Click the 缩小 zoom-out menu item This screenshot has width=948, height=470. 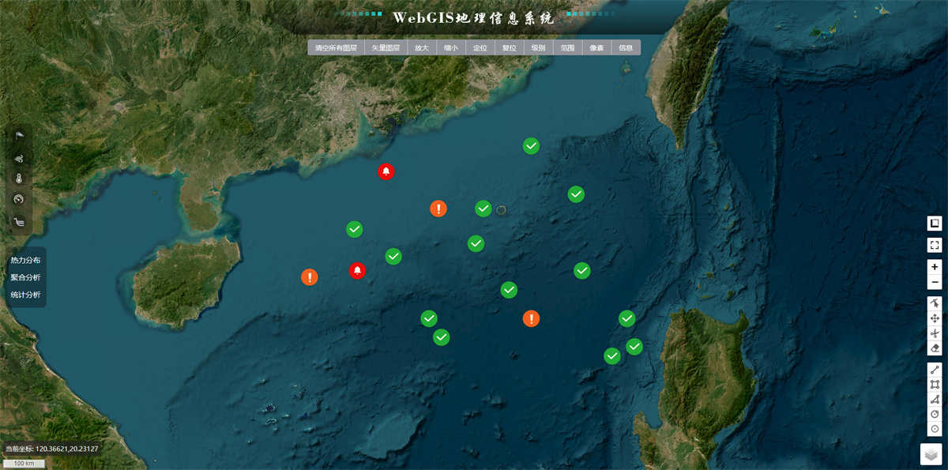[x=451, y=48]
